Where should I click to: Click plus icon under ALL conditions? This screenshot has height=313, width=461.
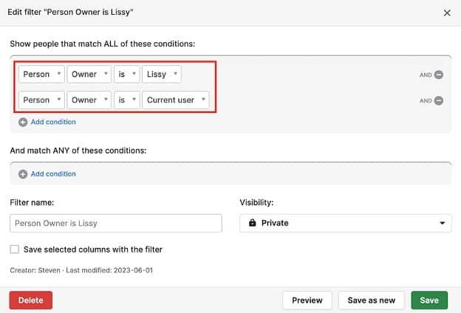pos(23,122)
